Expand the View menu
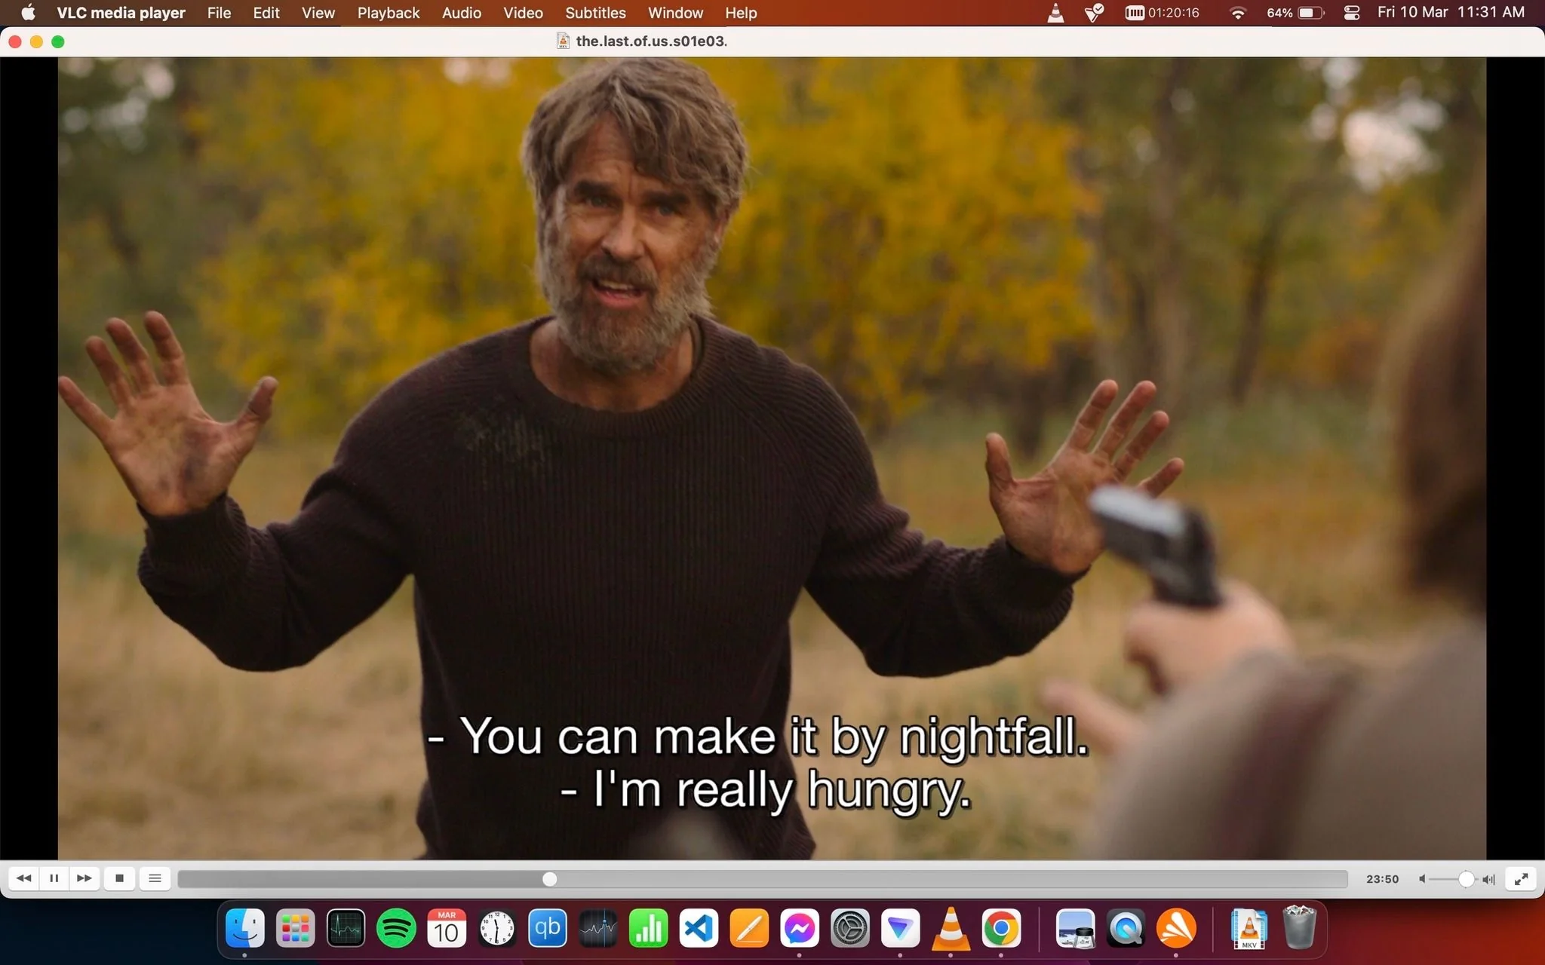Screen dimensions: 1545x965 318,13
